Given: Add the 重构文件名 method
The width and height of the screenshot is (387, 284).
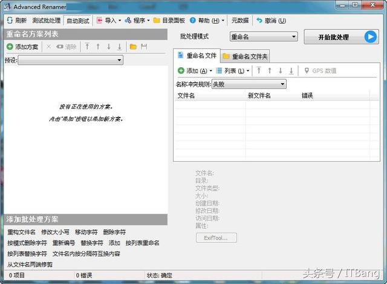Looking at the screenshot, I should point(22,232).
